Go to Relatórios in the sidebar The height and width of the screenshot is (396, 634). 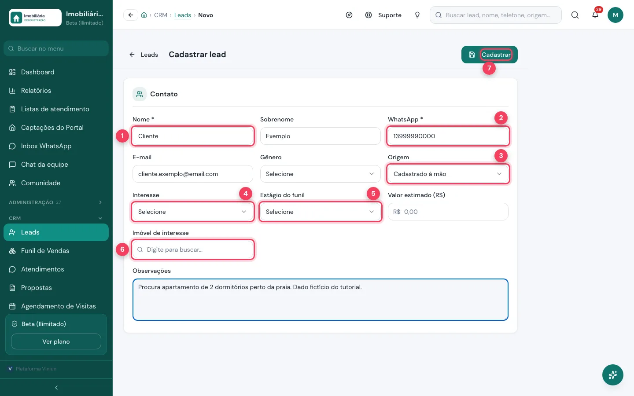(x=56, y=91)
